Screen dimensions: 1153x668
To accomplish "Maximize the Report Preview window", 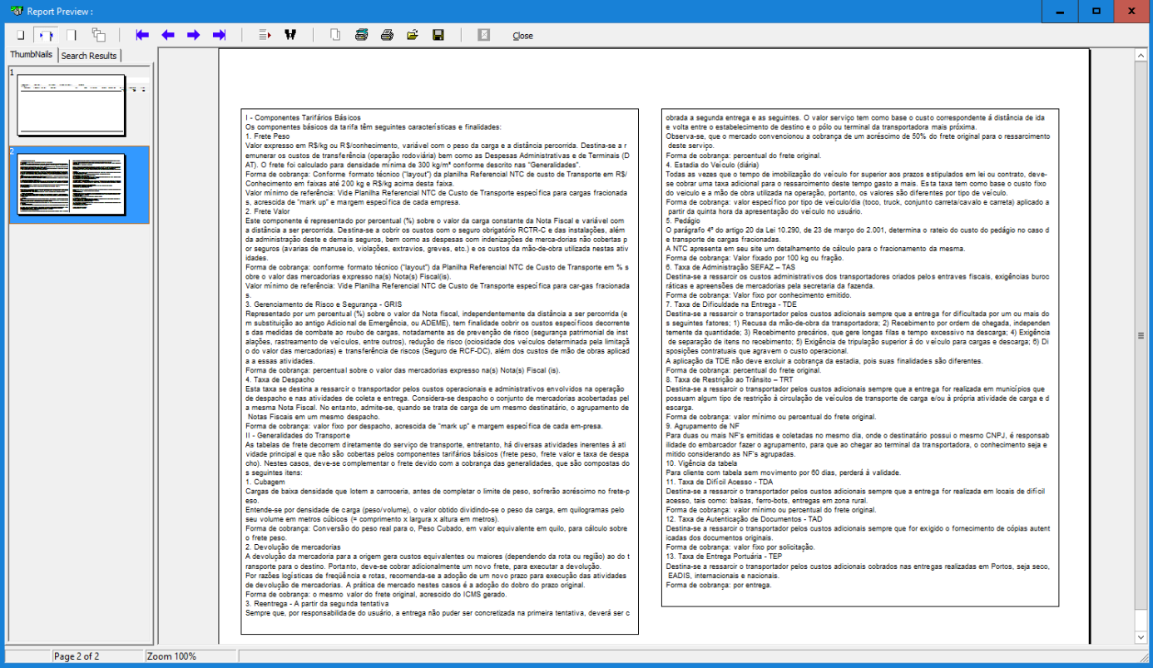I will coord(1096,11).
